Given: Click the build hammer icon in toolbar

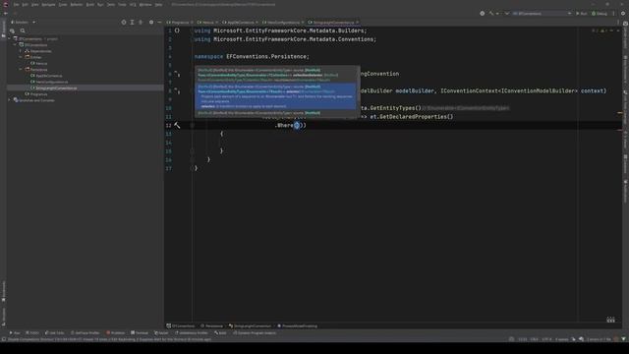Looking at the screenshot, I should tap(491, 13).
